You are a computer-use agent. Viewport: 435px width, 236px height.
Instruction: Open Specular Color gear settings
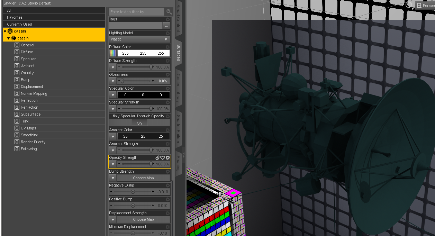point(168,88)
